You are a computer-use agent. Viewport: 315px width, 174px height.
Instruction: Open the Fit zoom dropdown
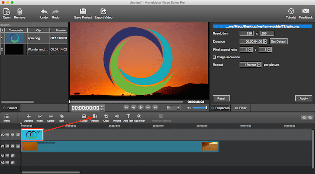point(173,107)
